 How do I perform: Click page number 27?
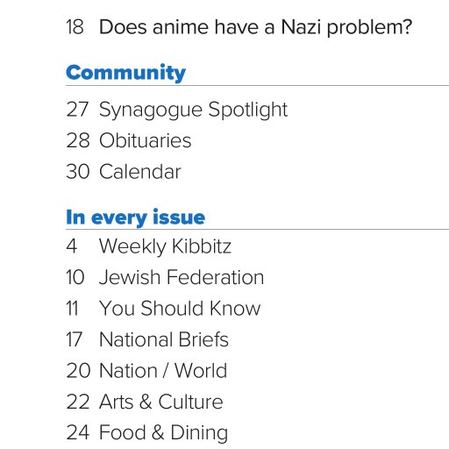click(x=77, y=110)
